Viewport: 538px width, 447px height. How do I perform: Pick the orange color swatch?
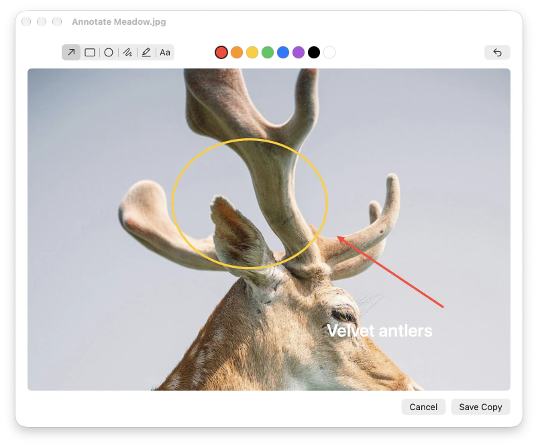pos(237,52)
